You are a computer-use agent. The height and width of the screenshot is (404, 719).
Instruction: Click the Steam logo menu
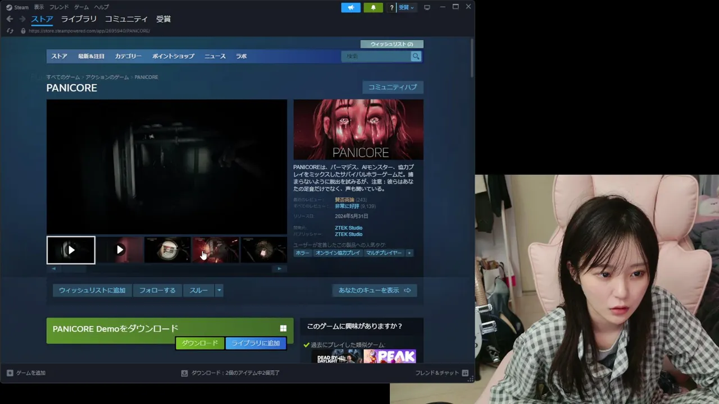(x=17, y=7)
